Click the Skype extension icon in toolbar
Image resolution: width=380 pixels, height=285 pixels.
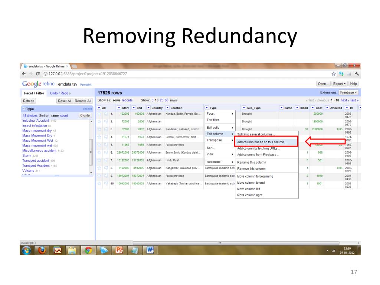341,74
